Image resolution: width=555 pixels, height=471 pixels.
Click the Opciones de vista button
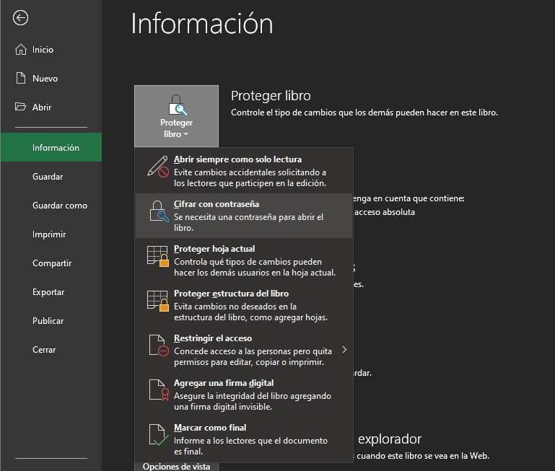(176, 466)
